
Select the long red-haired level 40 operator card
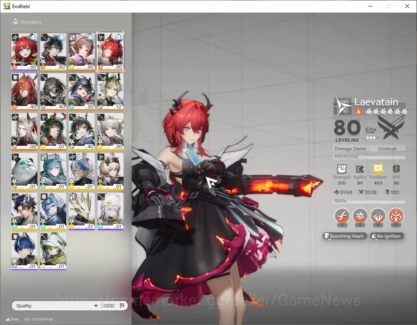(24, 91)
